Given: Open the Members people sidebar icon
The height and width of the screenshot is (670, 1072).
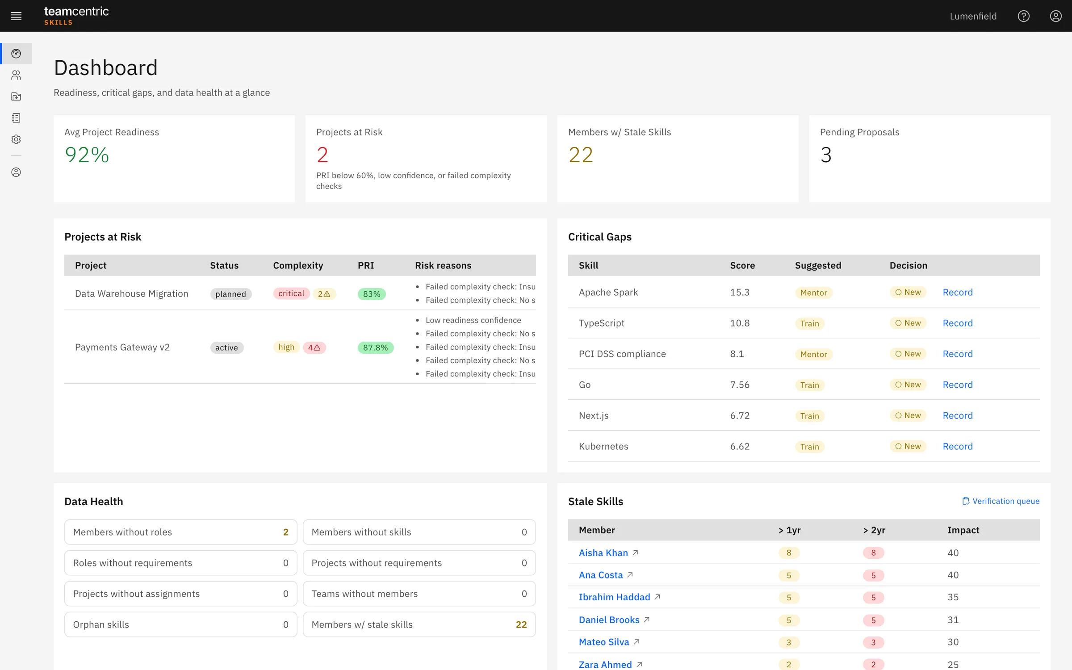Looking at the screenshot, I should tap(16, 75).
